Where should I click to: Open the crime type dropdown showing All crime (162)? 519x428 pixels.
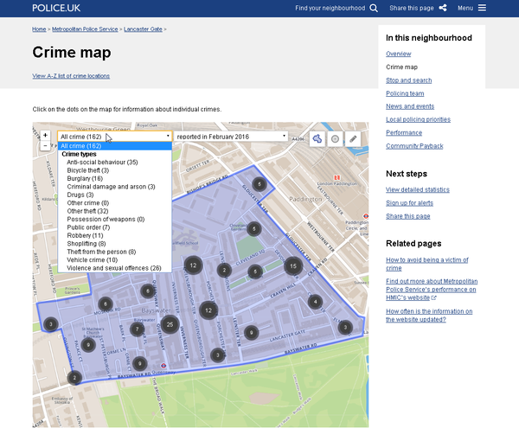tap(115, 137)
